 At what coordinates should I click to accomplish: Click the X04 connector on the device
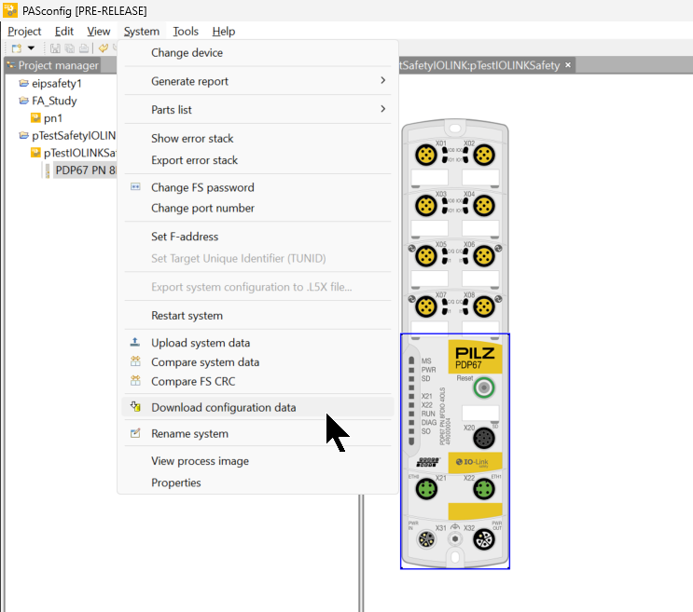pos(484,206)
